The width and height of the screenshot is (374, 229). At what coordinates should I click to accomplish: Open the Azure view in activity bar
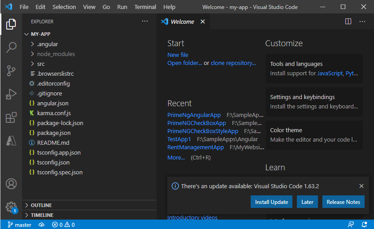pyautogui.click(x=11, y=141)
